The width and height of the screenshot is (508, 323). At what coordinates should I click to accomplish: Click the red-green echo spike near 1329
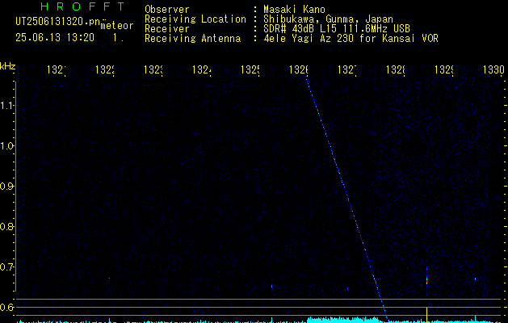426,280
